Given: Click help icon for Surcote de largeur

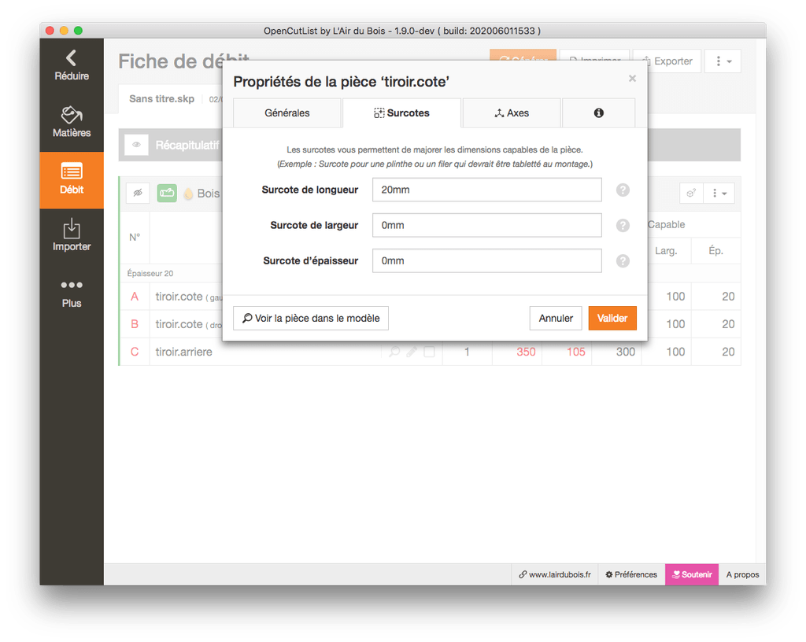Looking at the screenshot, I should 623,226.
